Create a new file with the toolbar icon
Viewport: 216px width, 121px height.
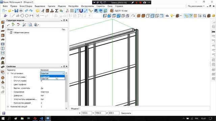(x=4, y=11)
